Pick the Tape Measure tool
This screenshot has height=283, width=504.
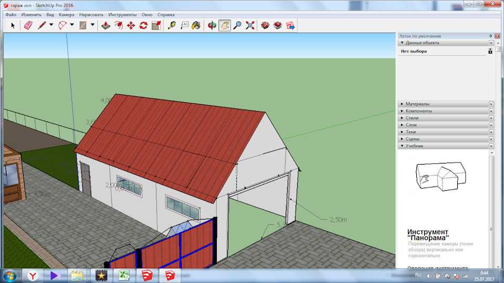pos(172,25)
